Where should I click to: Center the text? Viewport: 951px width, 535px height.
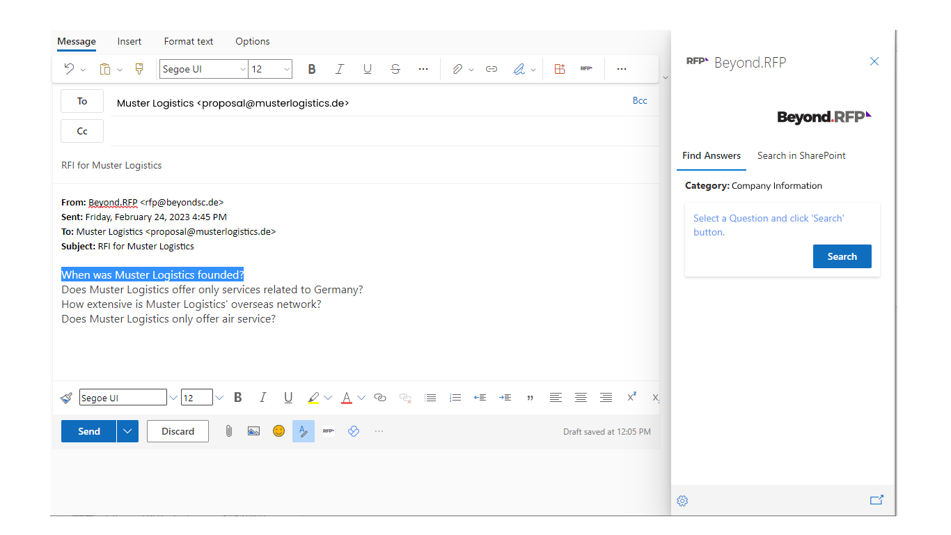pos(581,398)
